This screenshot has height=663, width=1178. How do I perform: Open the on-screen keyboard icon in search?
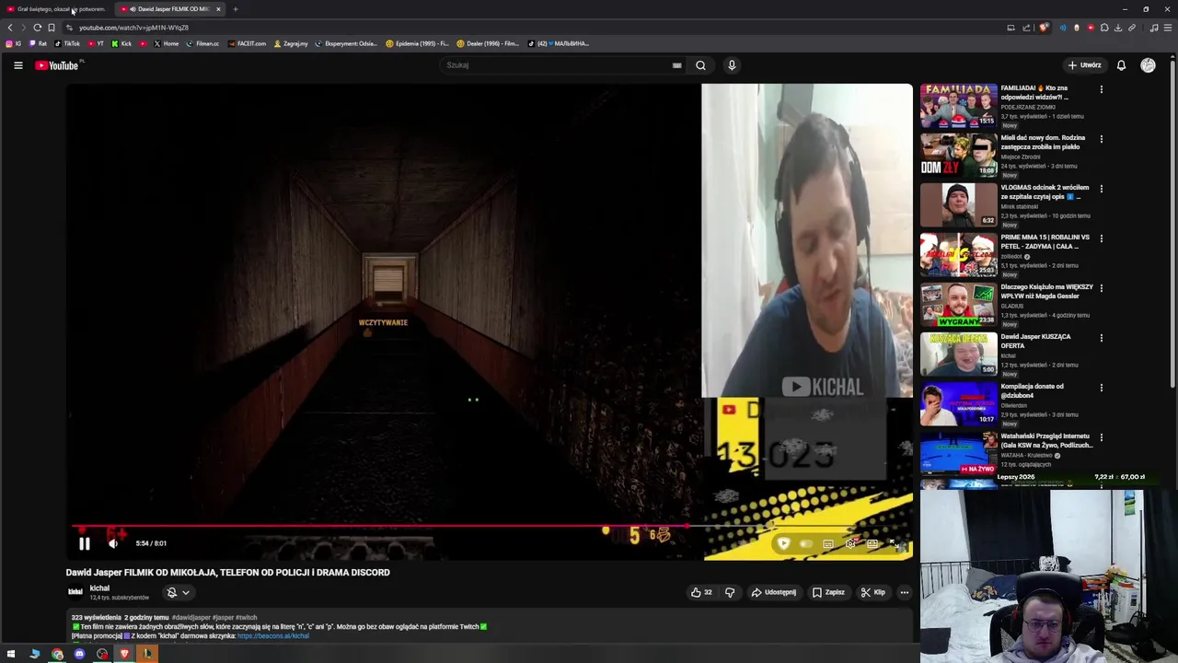coord(676,65)
